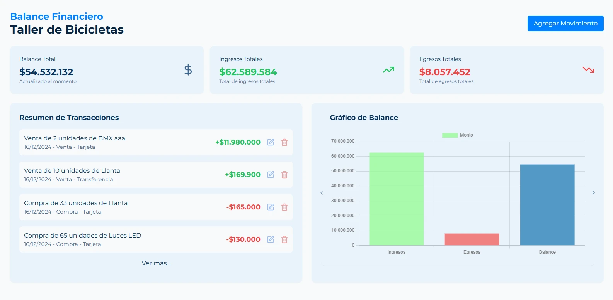
Task: Click the Actualizado al momento caption
Action: pyautogui.click(x=48, y=81)
